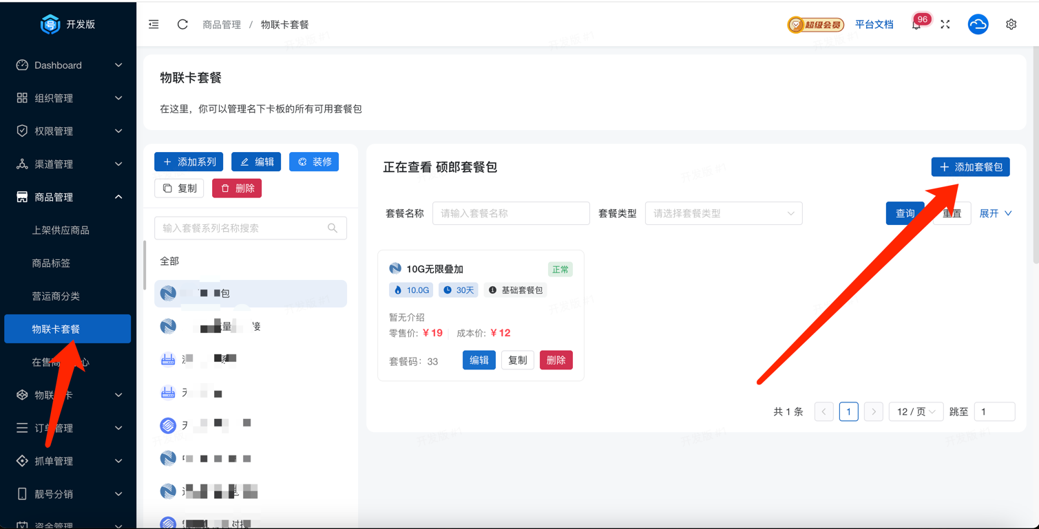Screen dimensions: 1039x529
Task: Click the 添加套餐包 button
Action: (970, 167)
